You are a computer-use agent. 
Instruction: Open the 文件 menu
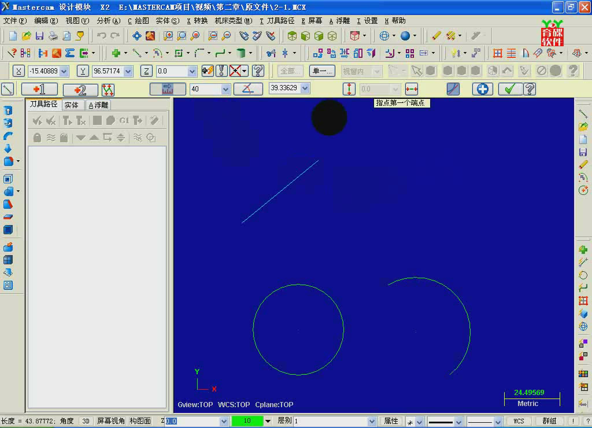(x=15, y=21)
